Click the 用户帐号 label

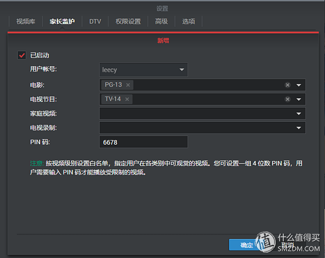[43, 69]
